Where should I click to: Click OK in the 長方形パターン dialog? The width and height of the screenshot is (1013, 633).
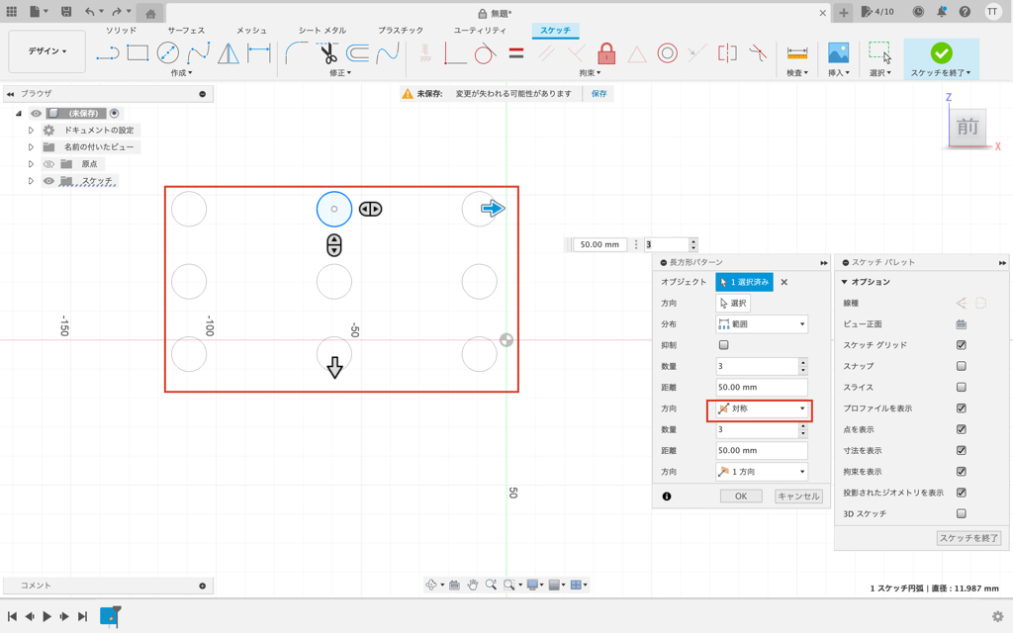[741, 497]
